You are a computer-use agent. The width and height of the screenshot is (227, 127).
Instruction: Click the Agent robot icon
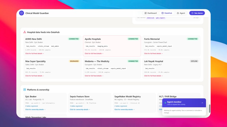pyautogui.click(x=178, y=13)
